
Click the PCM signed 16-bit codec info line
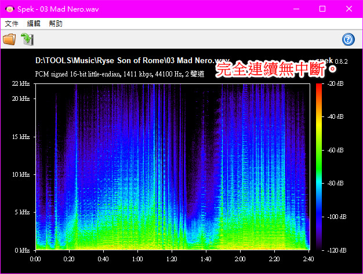(x=119, y=74)
